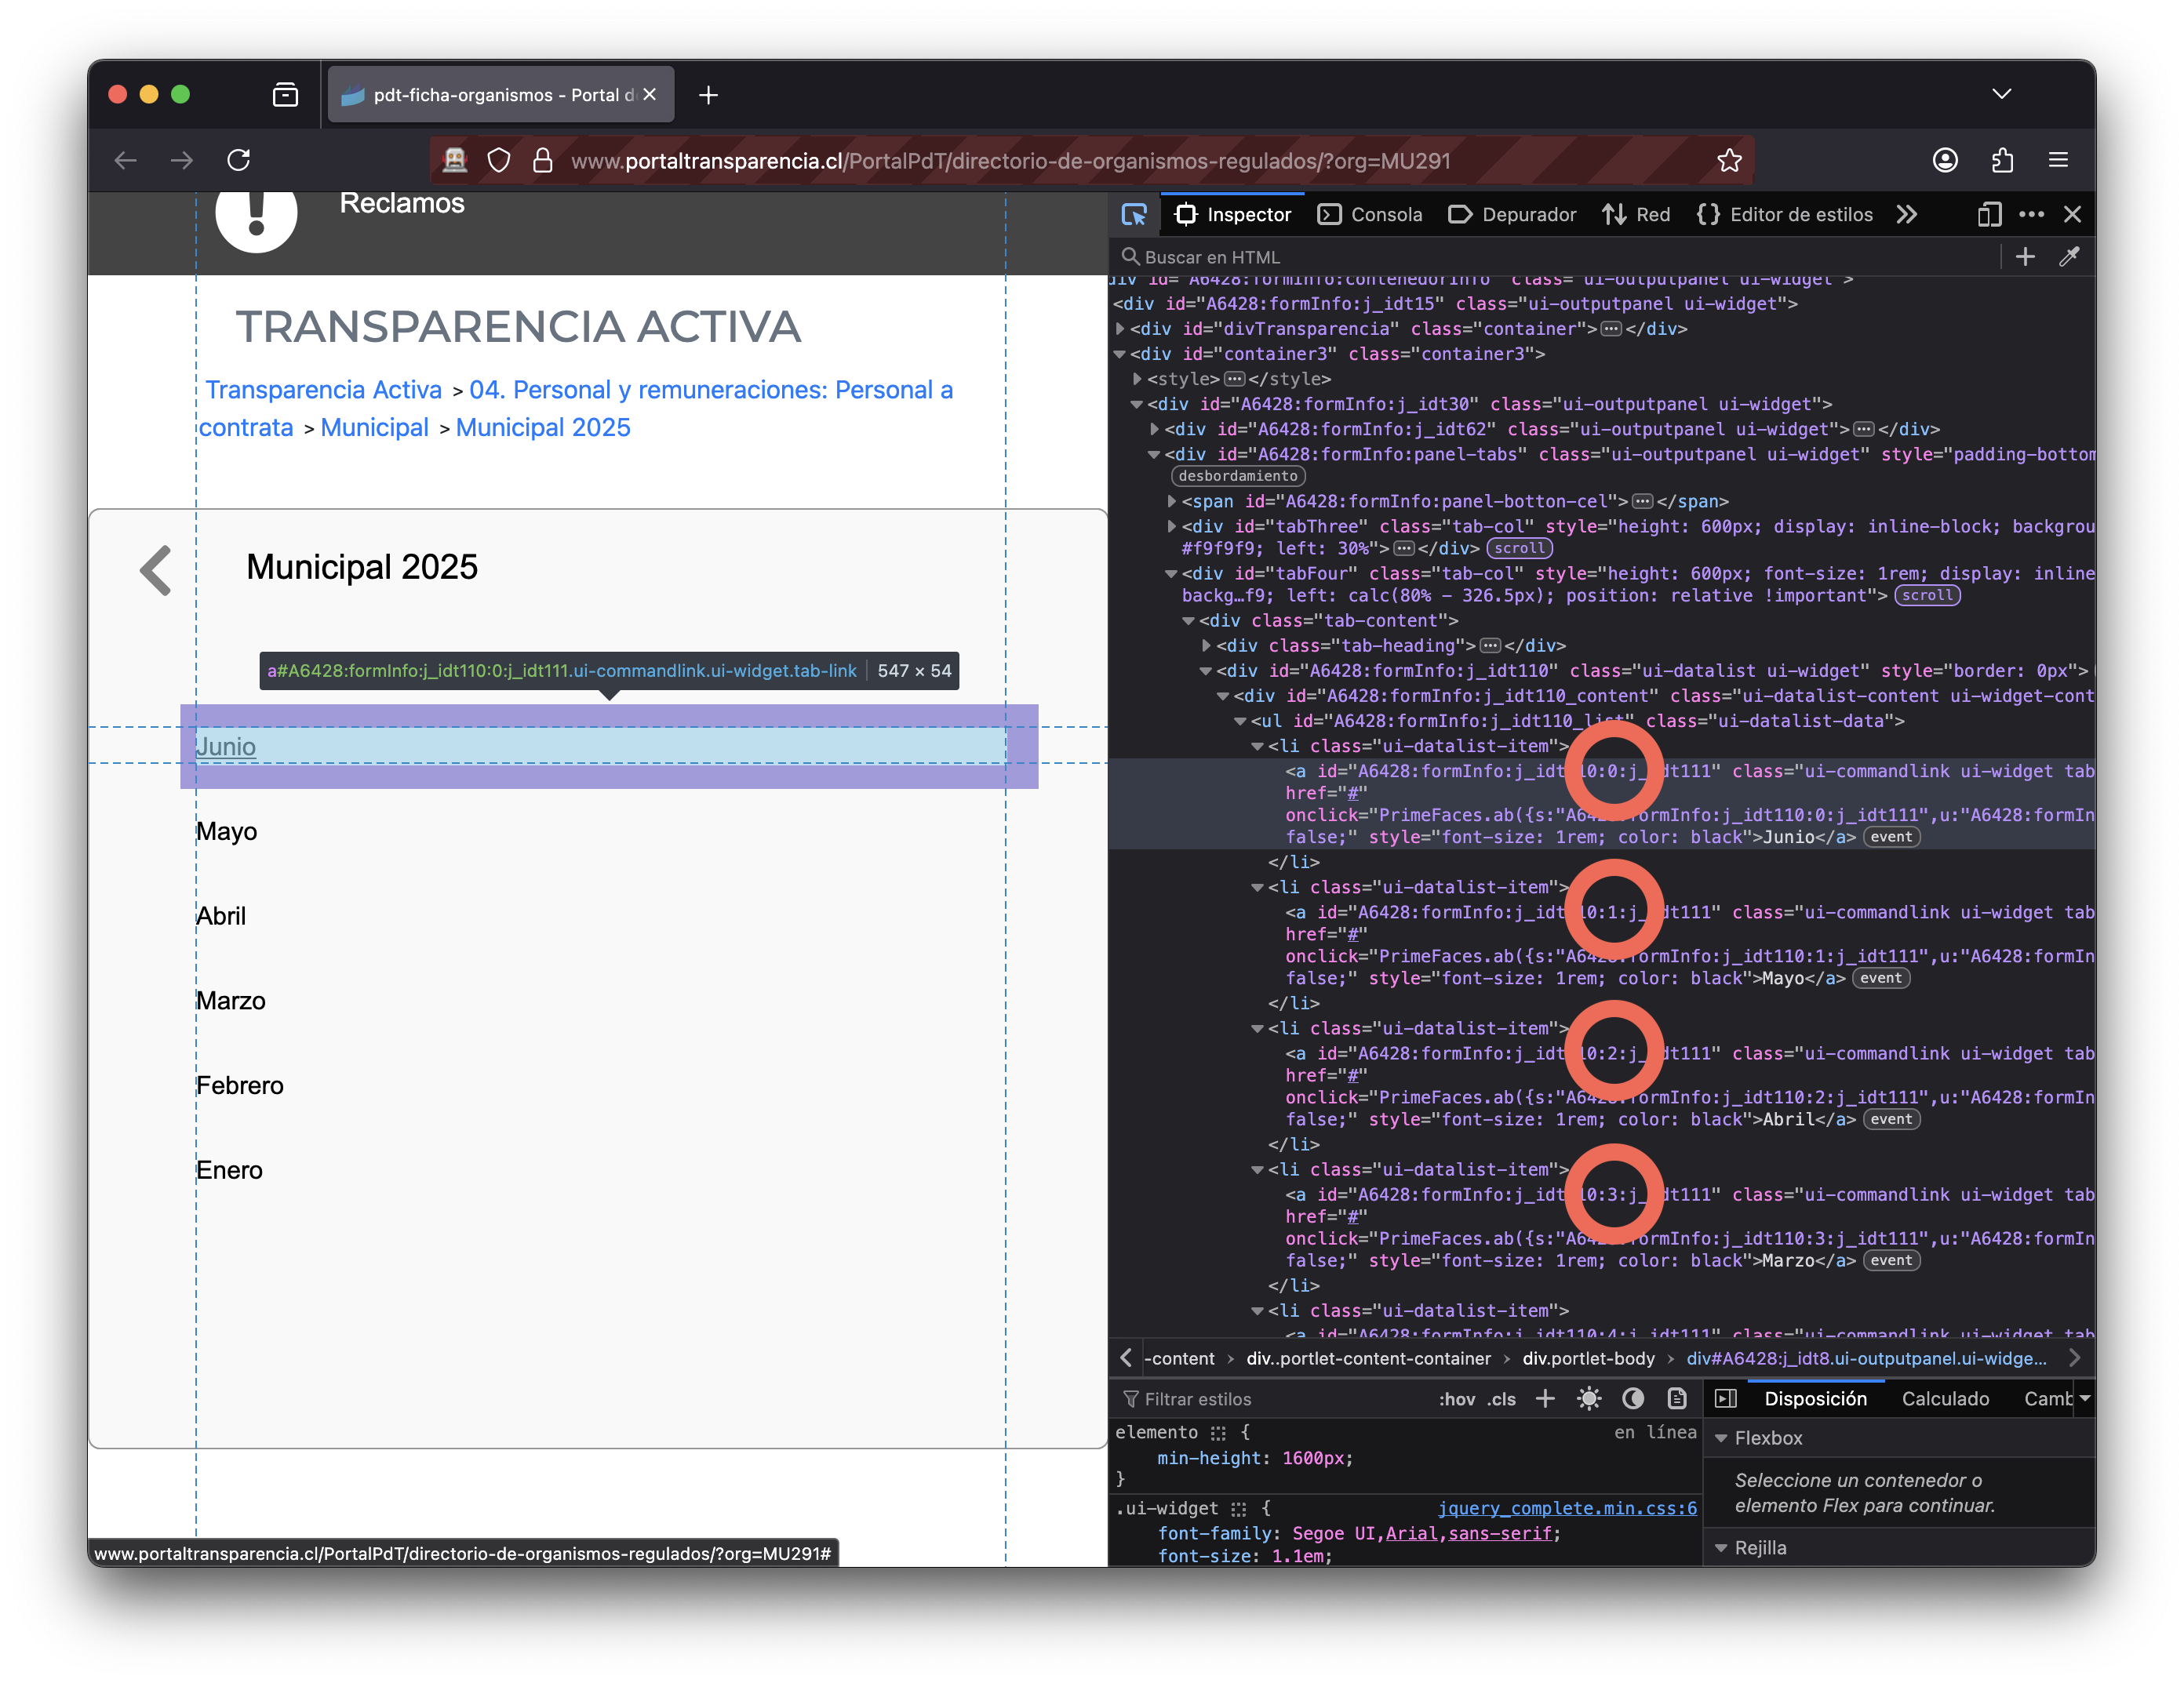The image size is (2184, 1683).
Task: Click the scroll badge on tabThree
Action: tap(1519, 547)
